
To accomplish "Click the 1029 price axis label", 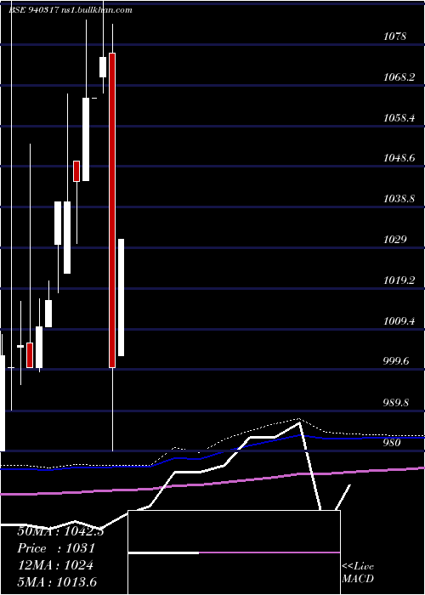I will coord(395,240).
